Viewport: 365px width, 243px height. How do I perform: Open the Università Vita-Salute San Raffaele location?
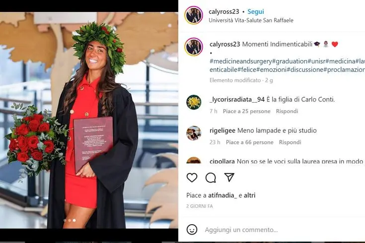click(x=251, y=20)
